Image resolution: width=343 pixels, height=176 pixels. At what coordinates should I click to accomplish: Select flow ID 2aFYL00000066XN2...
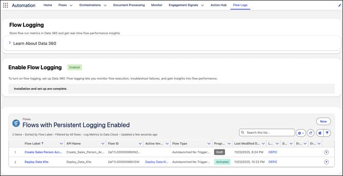click(x=124, y=152)
